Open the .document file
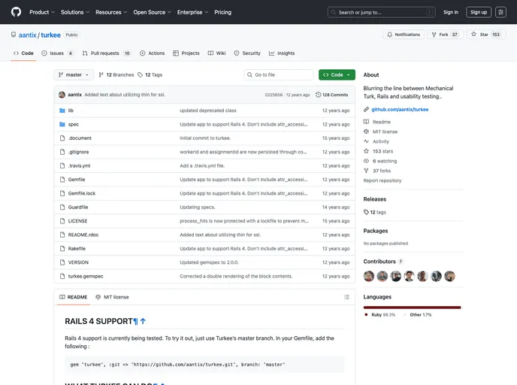 tap(80, 138)
